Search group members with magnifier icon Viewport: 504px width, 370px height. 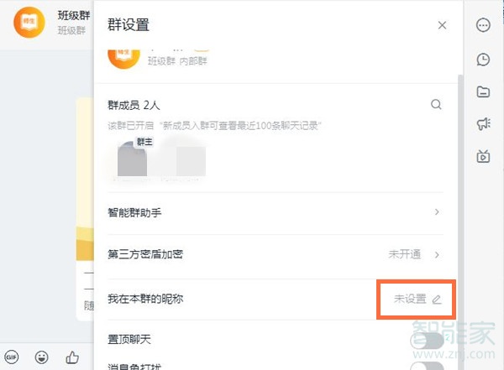436,105
